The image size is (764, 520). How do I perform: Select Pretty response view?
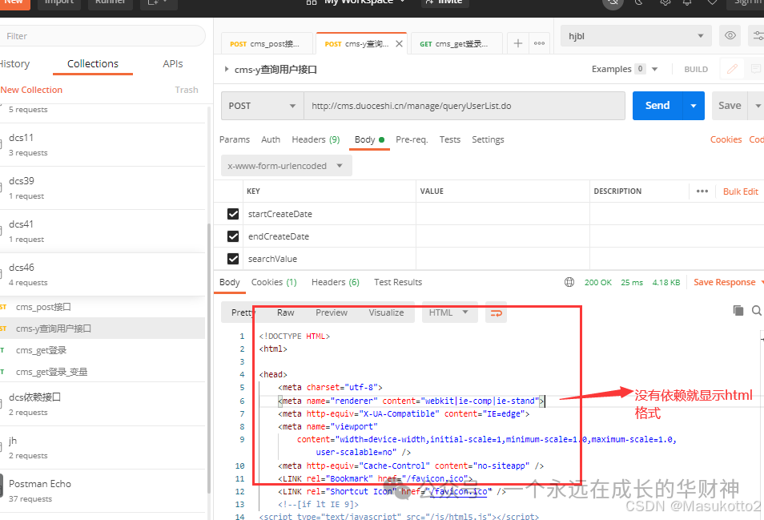[x=243, y=312]
